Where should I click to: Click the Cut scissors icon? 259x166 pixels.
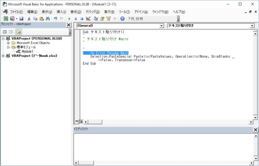29,19
